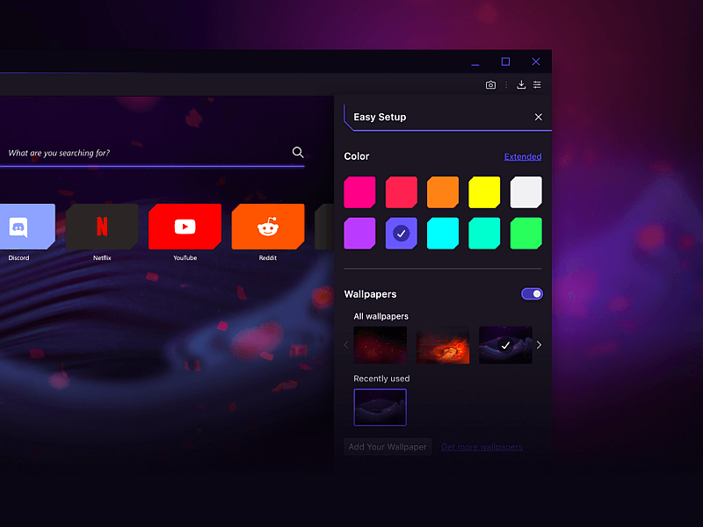The width and height of the screenshot is (703, 527).
Task: Open the Discord speed dial tile
Action: tap(24, 227)
